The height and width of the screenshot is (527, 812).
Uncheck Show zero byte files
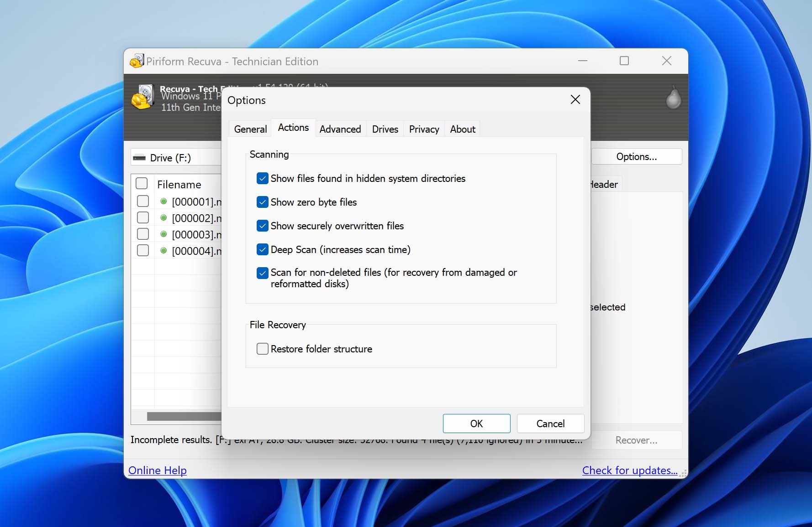(263, 202)
